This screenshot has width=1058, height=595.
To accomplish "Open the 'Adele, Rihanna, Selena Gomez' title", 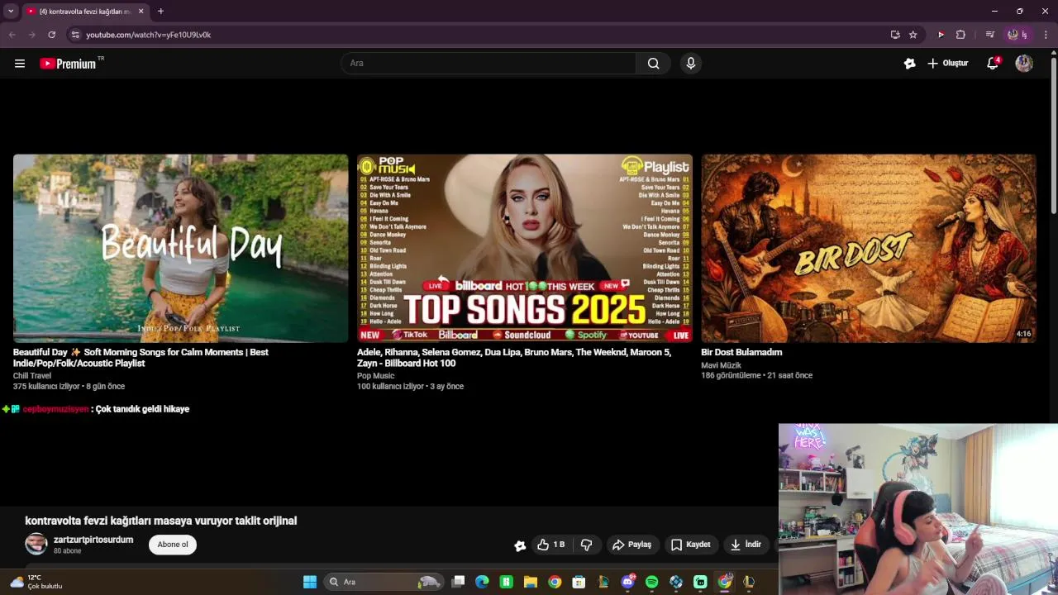I will click(x=514, y=358).
